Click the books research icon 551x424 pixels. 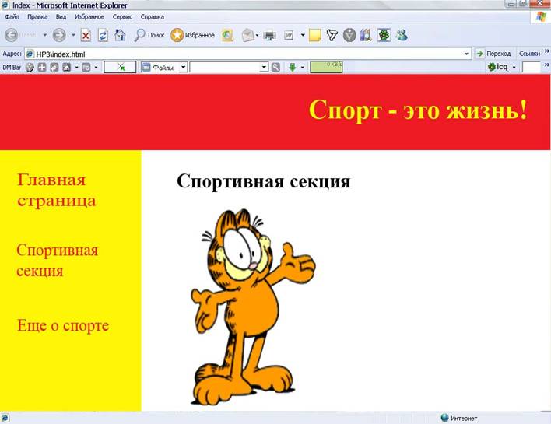[366, 35]
